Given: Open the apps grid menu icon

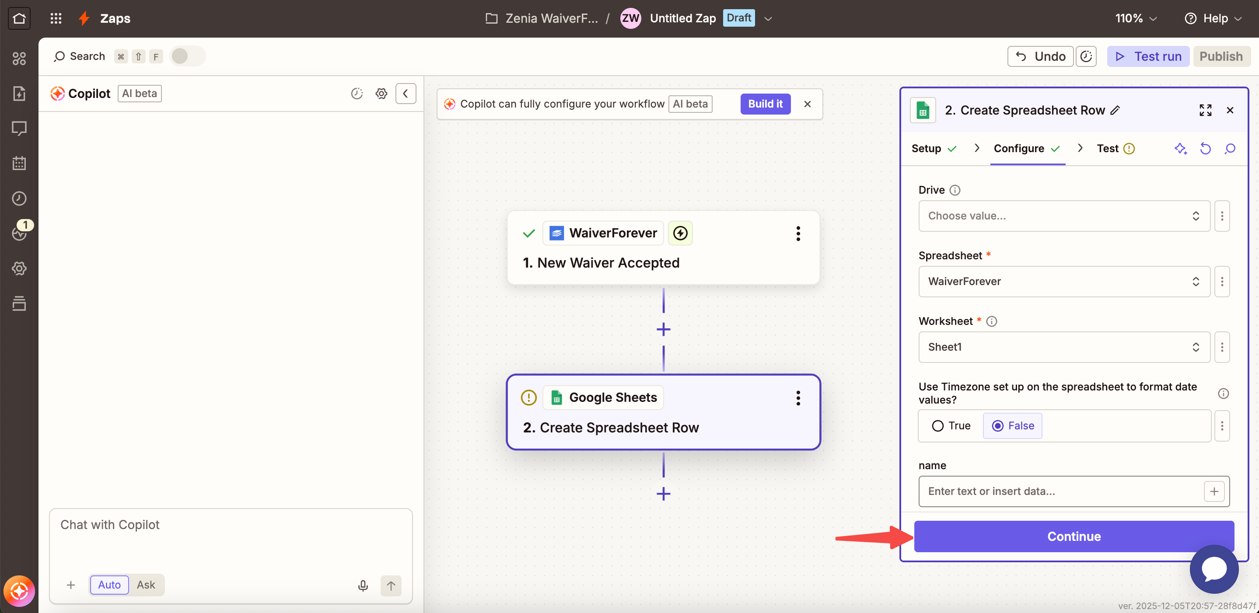Looking at the screenshot, I should tap(56, 18).
